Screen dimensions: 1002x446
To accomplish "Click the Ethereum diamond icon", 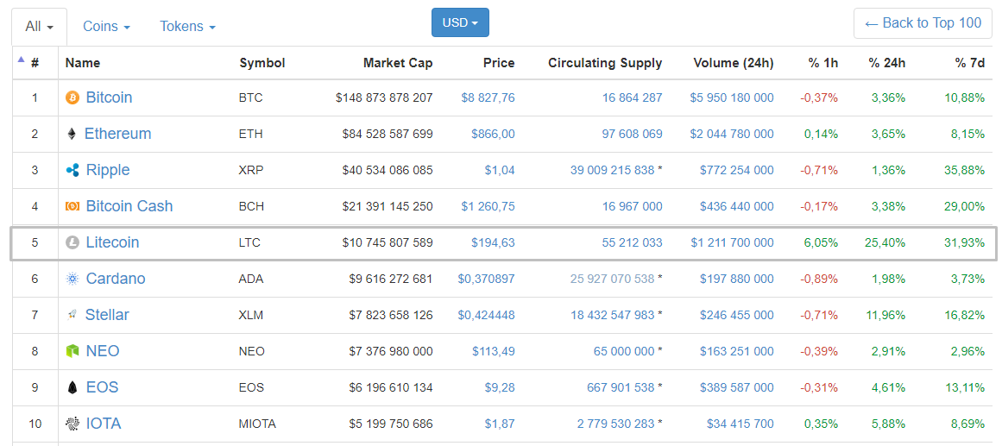I will 72,135.
